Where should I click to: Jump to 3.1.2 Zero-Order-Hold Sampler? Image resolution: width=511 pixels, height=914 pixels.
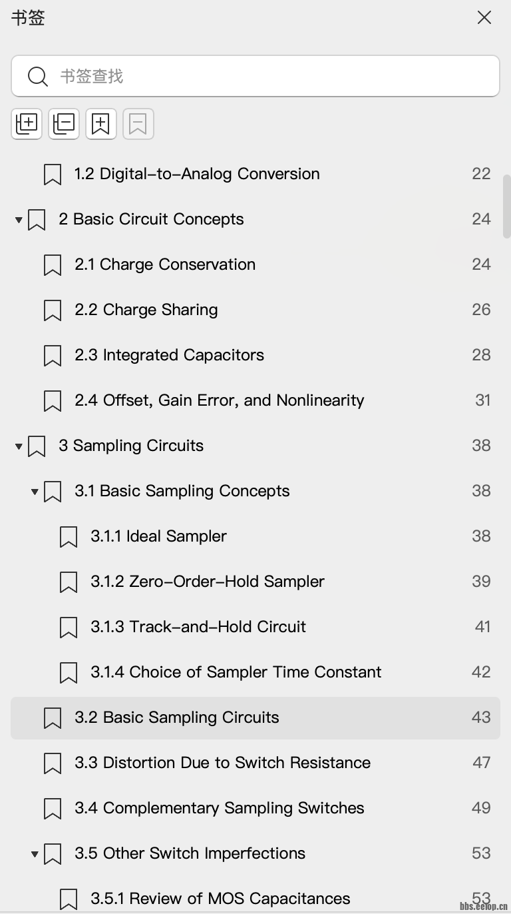coord(208,582)
